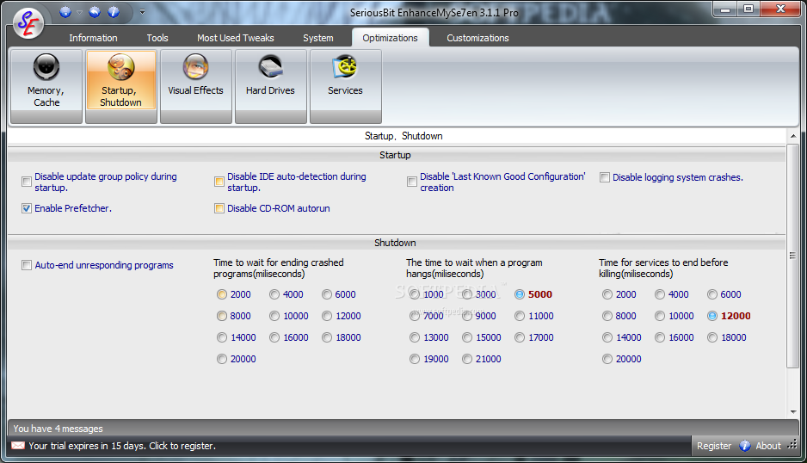Image resolution: width=807 pixels, height=463 pixels.
Task: Toggle Disable IDE auto-detection during startup
Action: (219, 182)
